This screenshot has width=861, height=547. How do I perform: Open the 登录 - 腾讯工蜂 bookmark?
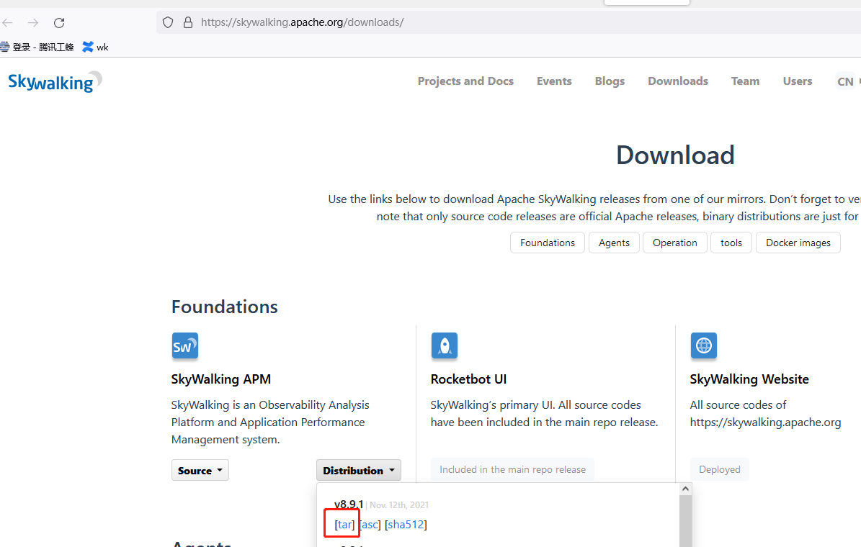point(37,48)
